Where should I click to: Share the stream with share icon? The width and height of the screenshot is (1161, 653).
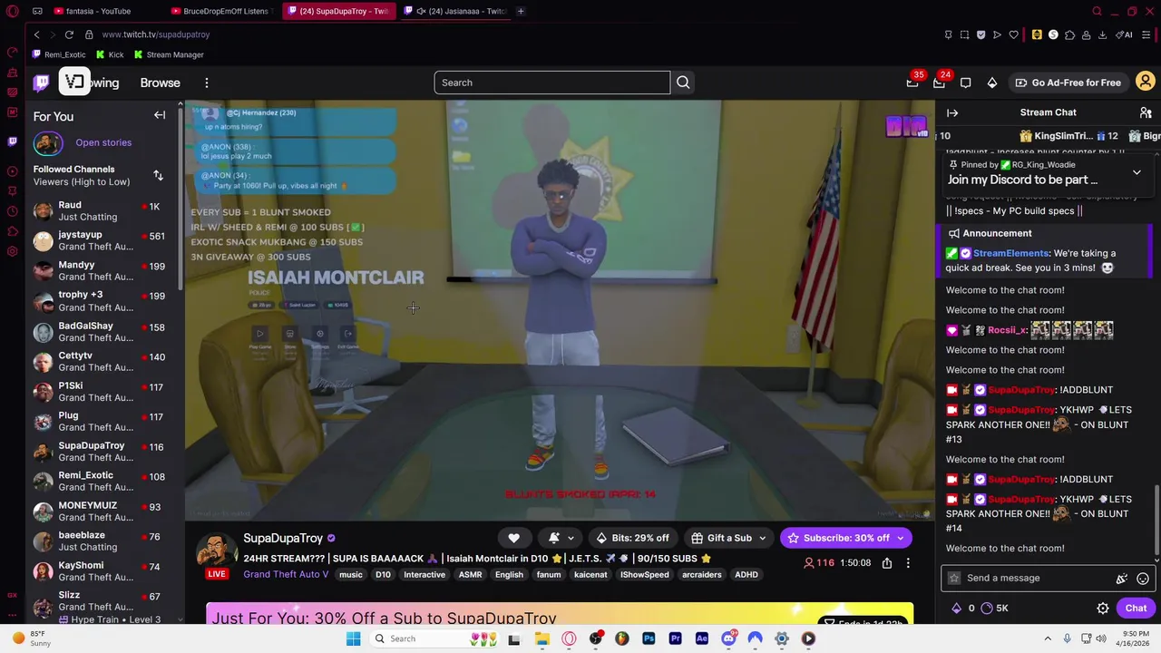pos(887,563)
